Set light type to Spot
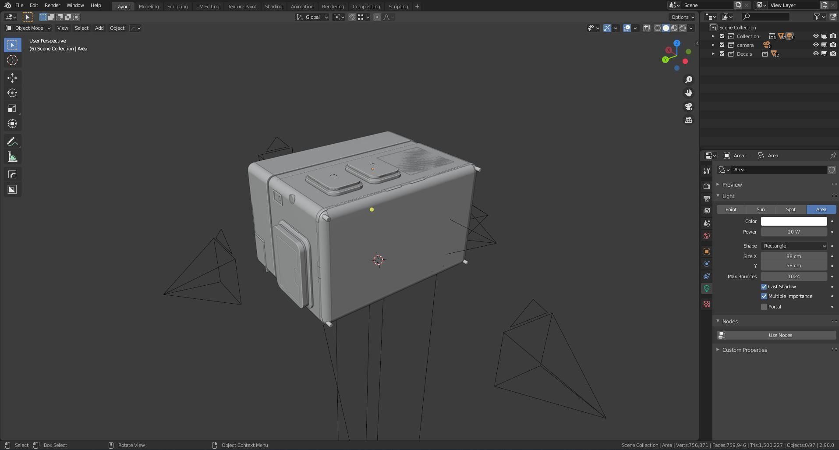 pos(791,209)
